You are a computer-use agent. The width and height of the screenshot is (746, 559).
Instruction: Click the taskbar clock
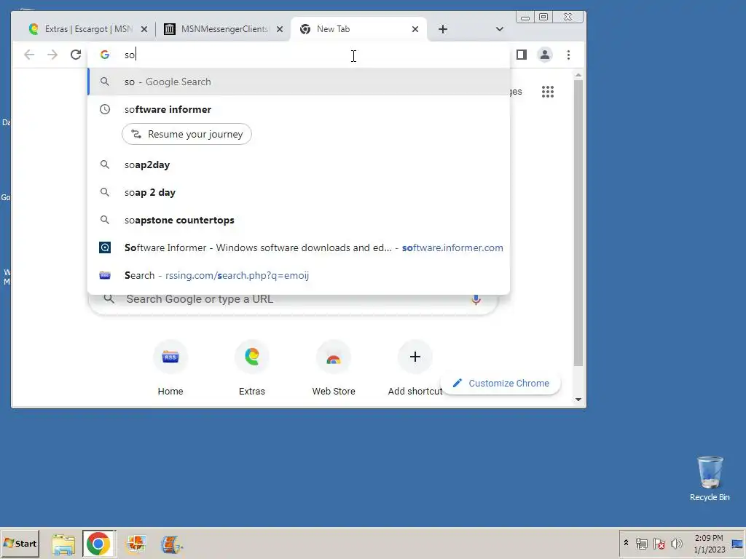(709, 543)
